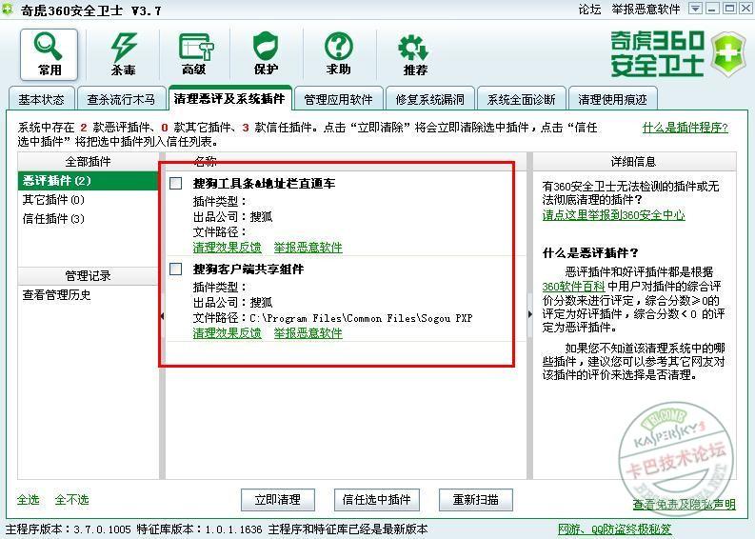Open the 保护 shield icon

coord(266,54)
